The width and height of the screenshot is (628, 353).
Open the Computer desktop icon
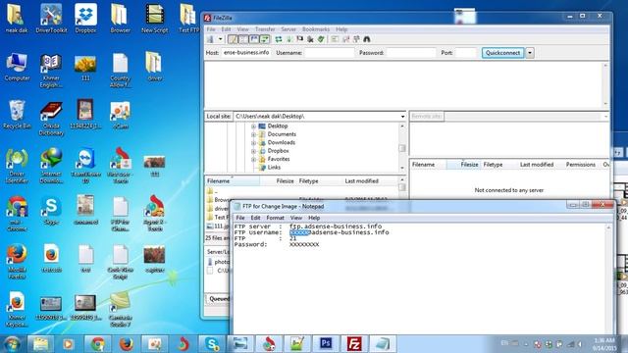[x=17, y=67]
